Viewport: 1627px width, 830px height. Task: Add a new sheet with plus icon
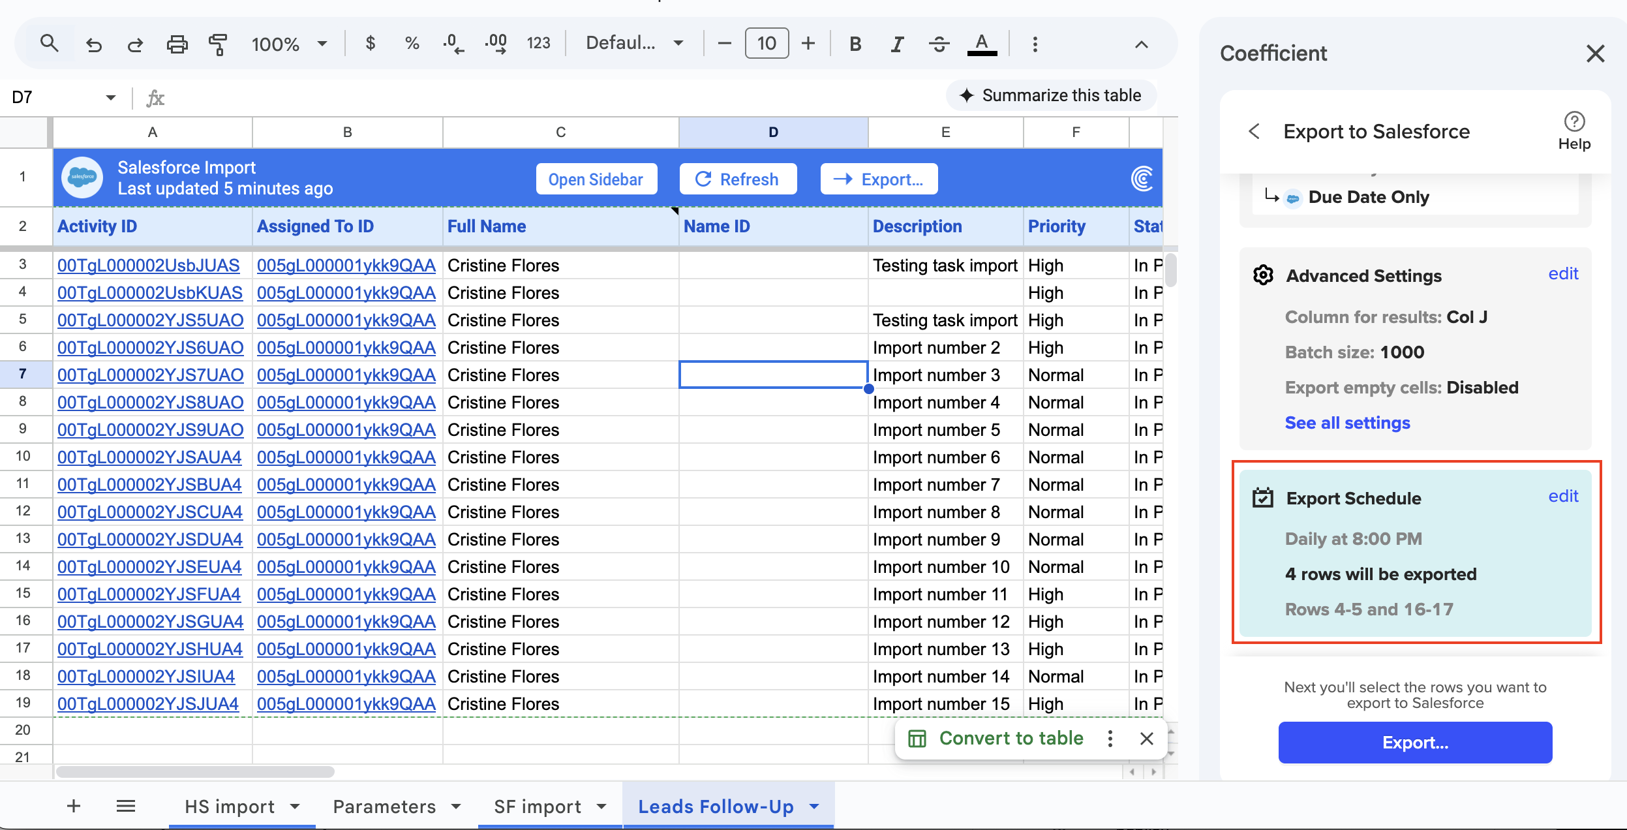point(74,807)
